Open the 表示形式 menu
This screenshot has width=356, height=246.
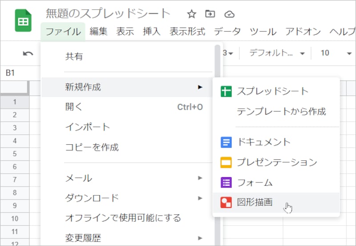pos(187,32)
